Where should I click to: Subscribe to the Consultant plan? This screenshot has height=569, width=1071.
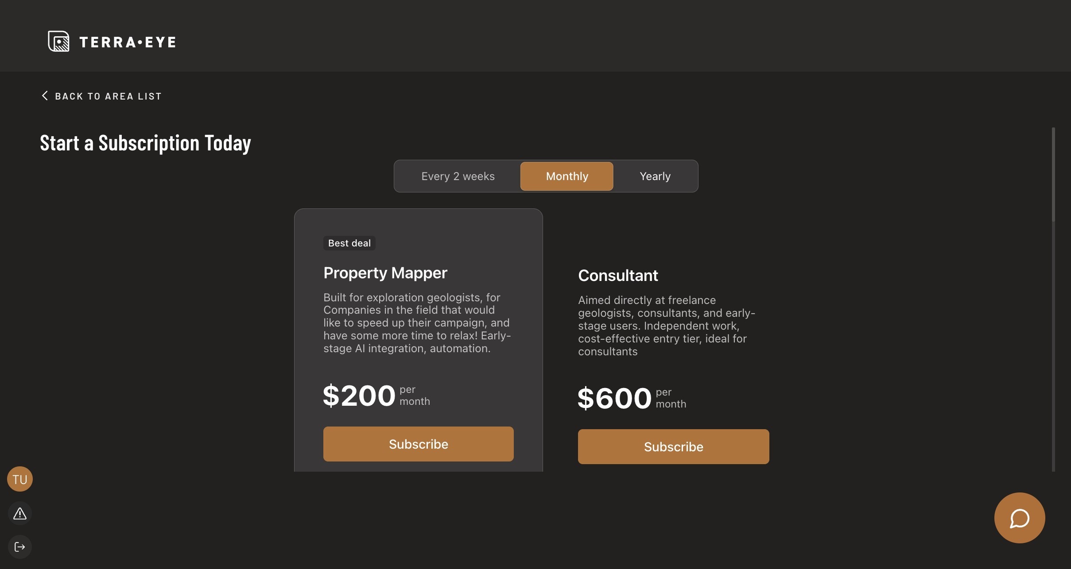(x=673, y=446)
